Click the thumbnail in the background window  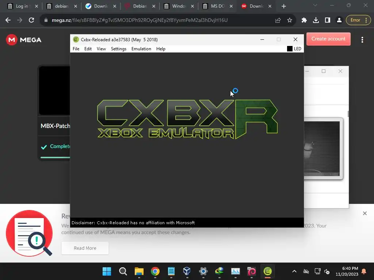(323, 149)
